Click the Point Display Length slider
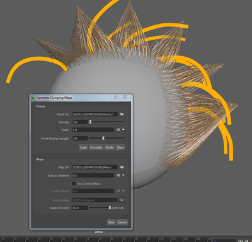Viewport: 252px width, 242px height. (107, 138)
